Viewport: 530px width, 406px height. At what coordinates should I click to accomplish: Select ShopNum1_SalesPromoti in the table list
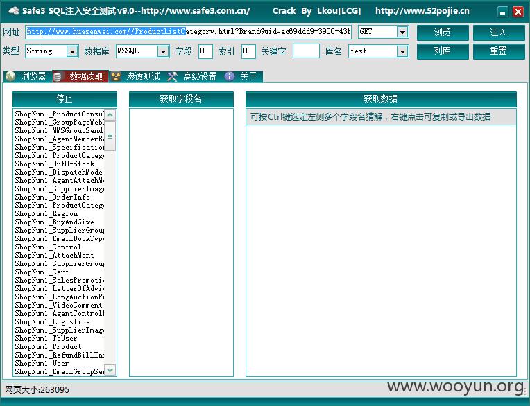pos(59,281)
